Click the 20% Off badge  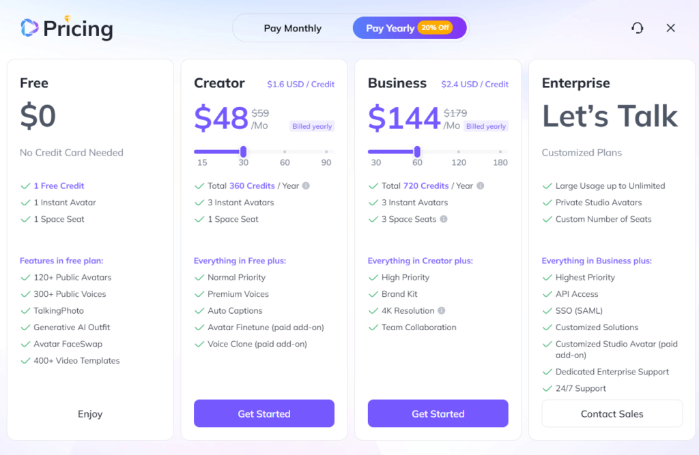click(435, 28)
